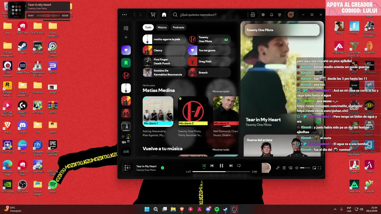Click the search field '¿Qué quieres reproducir?'
381x214 pixels.
coord(209,15)
